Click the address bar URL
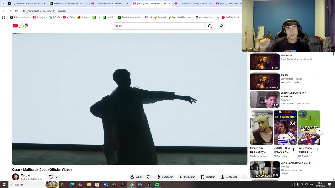 click(x=47, y=11)
